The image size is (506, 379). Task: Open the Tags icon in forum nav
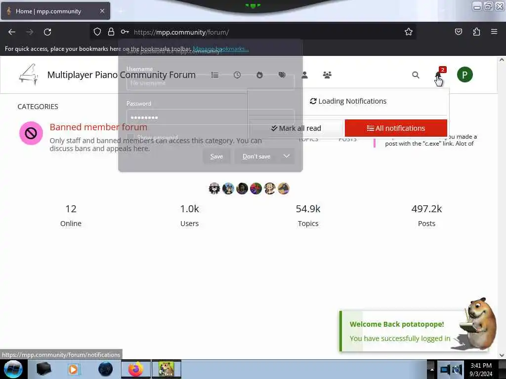coord(282,75)
